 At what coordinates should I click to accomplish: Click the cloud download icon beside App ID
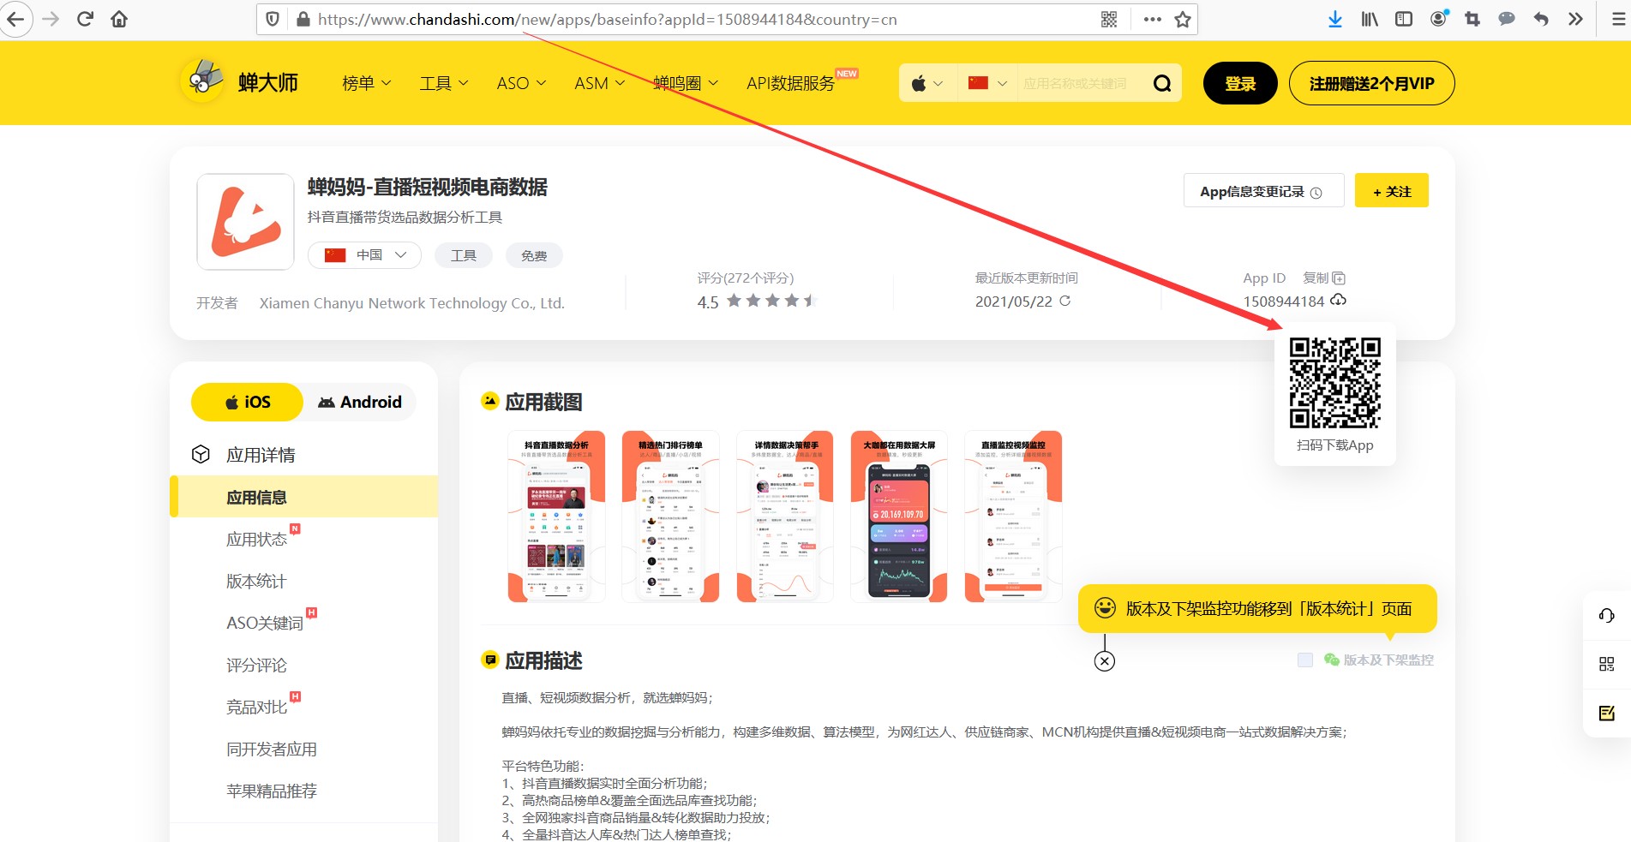[1338, 300]
